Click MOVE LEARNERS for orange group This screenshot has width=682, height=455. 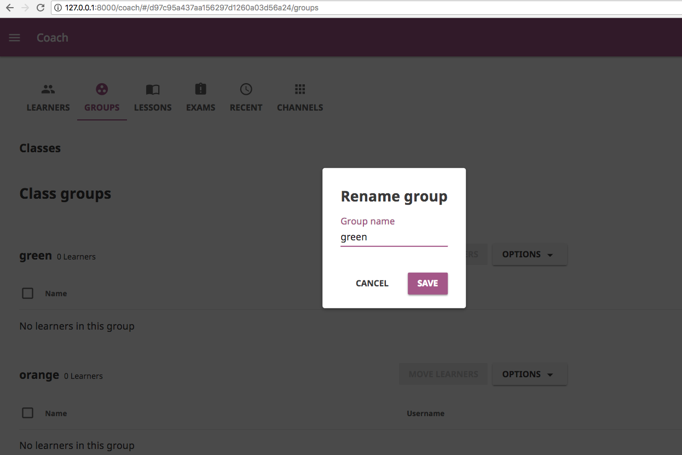click(443, 374)
